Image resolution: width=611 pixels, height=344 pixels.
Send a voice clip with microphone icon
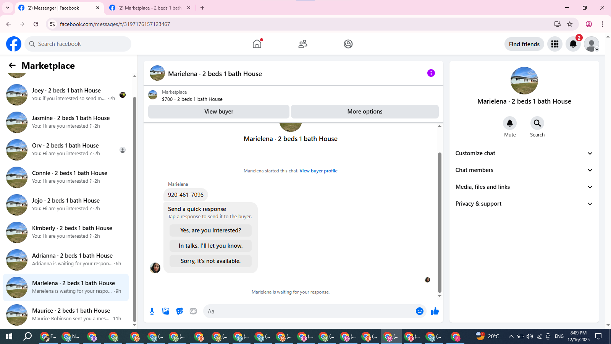[152, 311]
